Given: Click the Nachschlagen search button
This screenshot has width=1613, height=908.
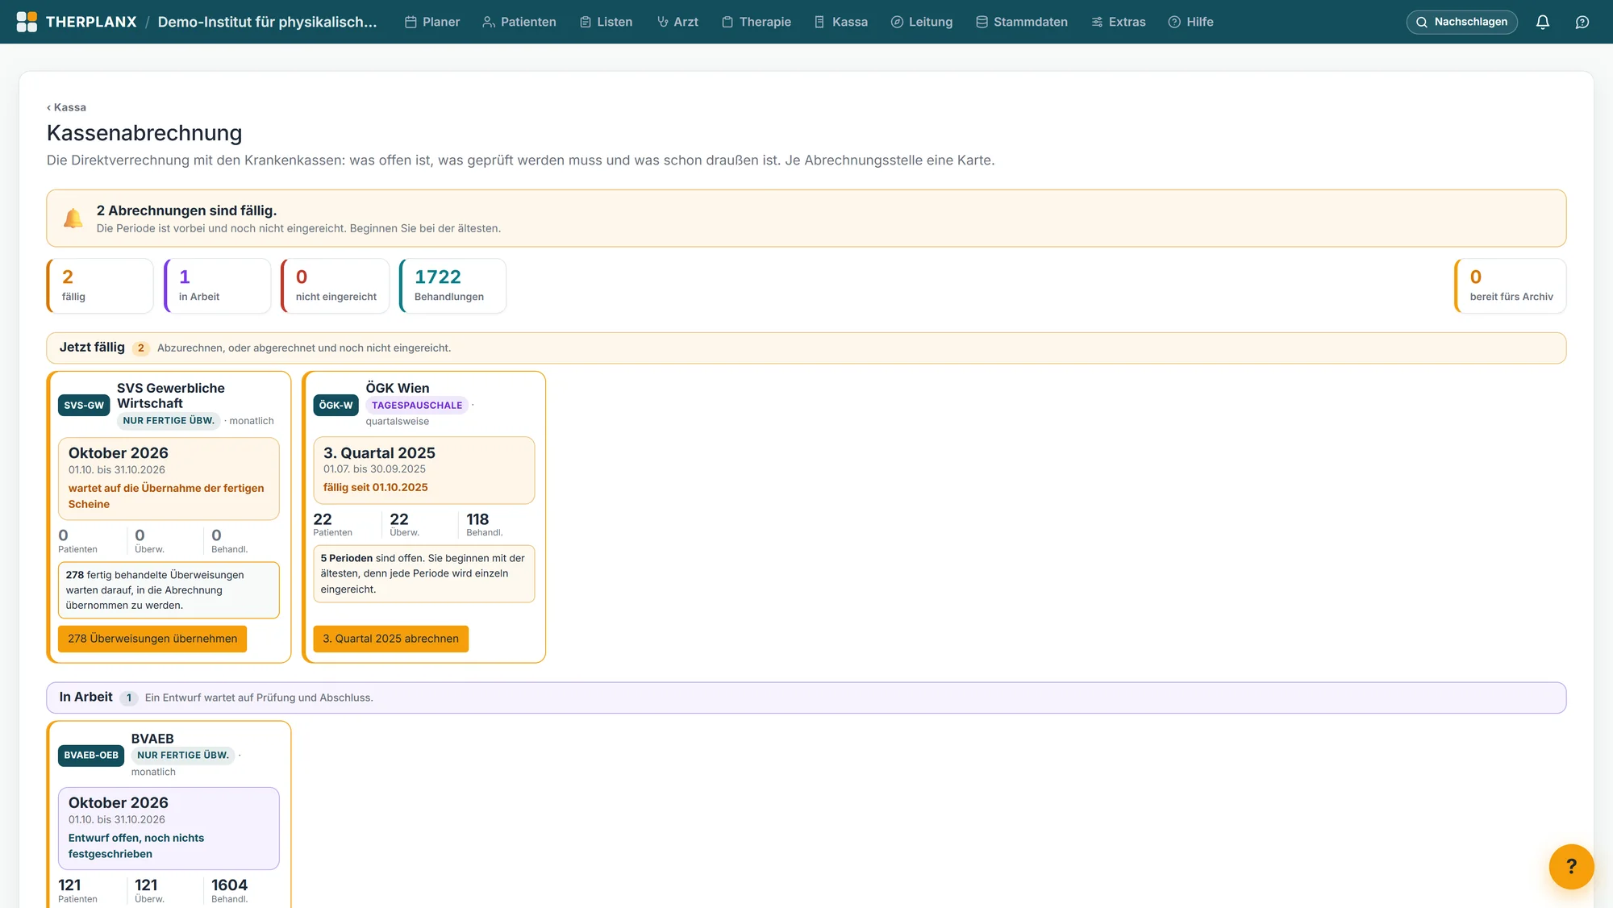Looking at the screenshot, I should click(x=1461, y=22).
